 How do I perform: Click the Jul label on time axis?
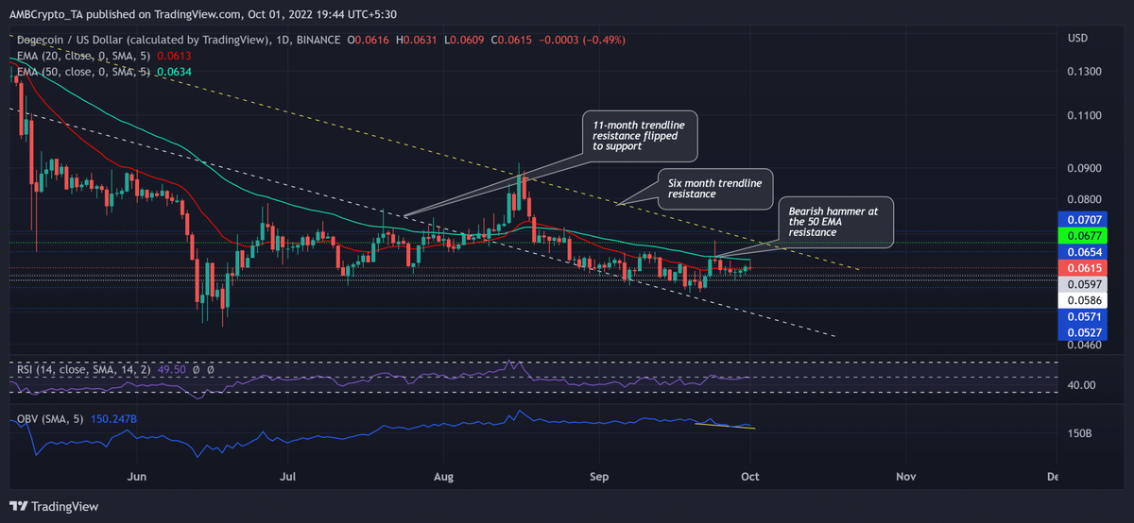tap(288, 476)
